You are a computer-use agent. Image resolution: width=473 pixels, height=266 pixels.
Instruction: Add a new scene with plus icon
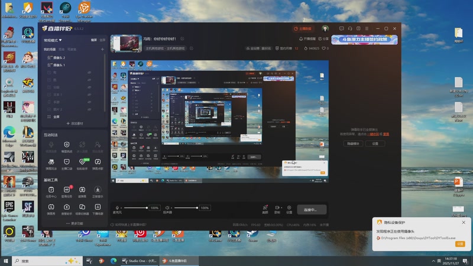(x=102, y=49)
